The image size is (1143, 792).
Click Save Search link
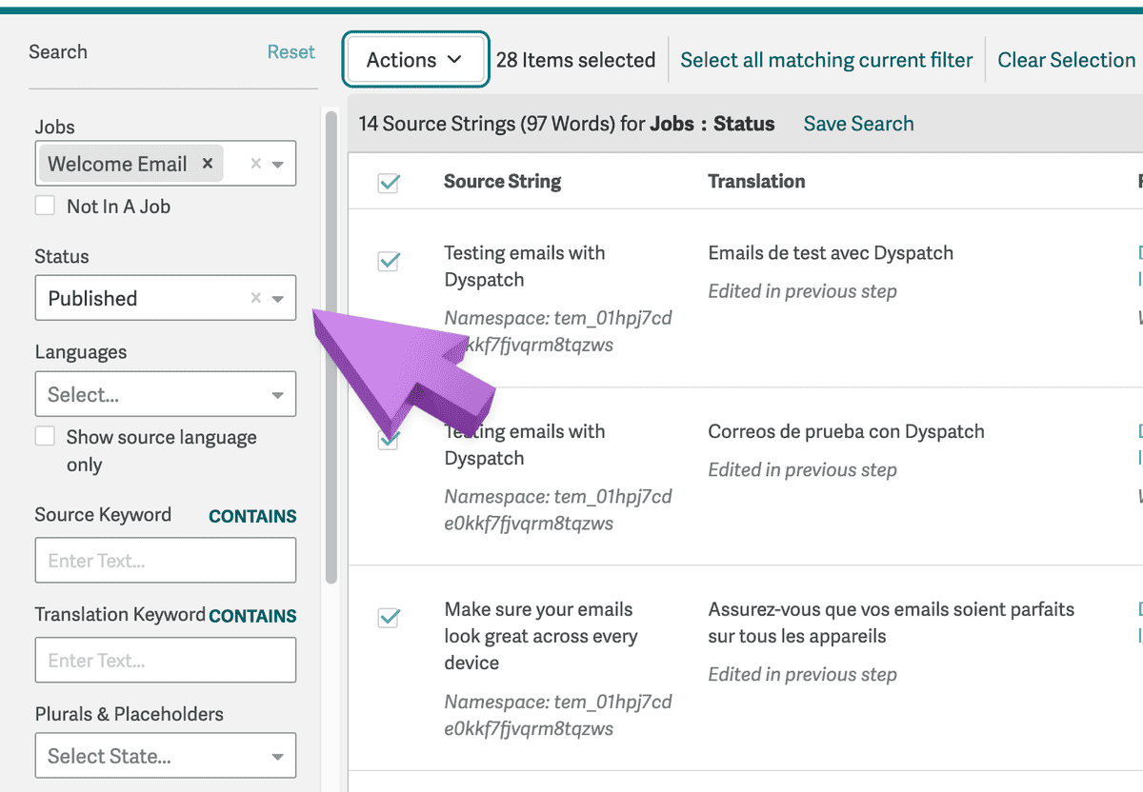[858, 124]
